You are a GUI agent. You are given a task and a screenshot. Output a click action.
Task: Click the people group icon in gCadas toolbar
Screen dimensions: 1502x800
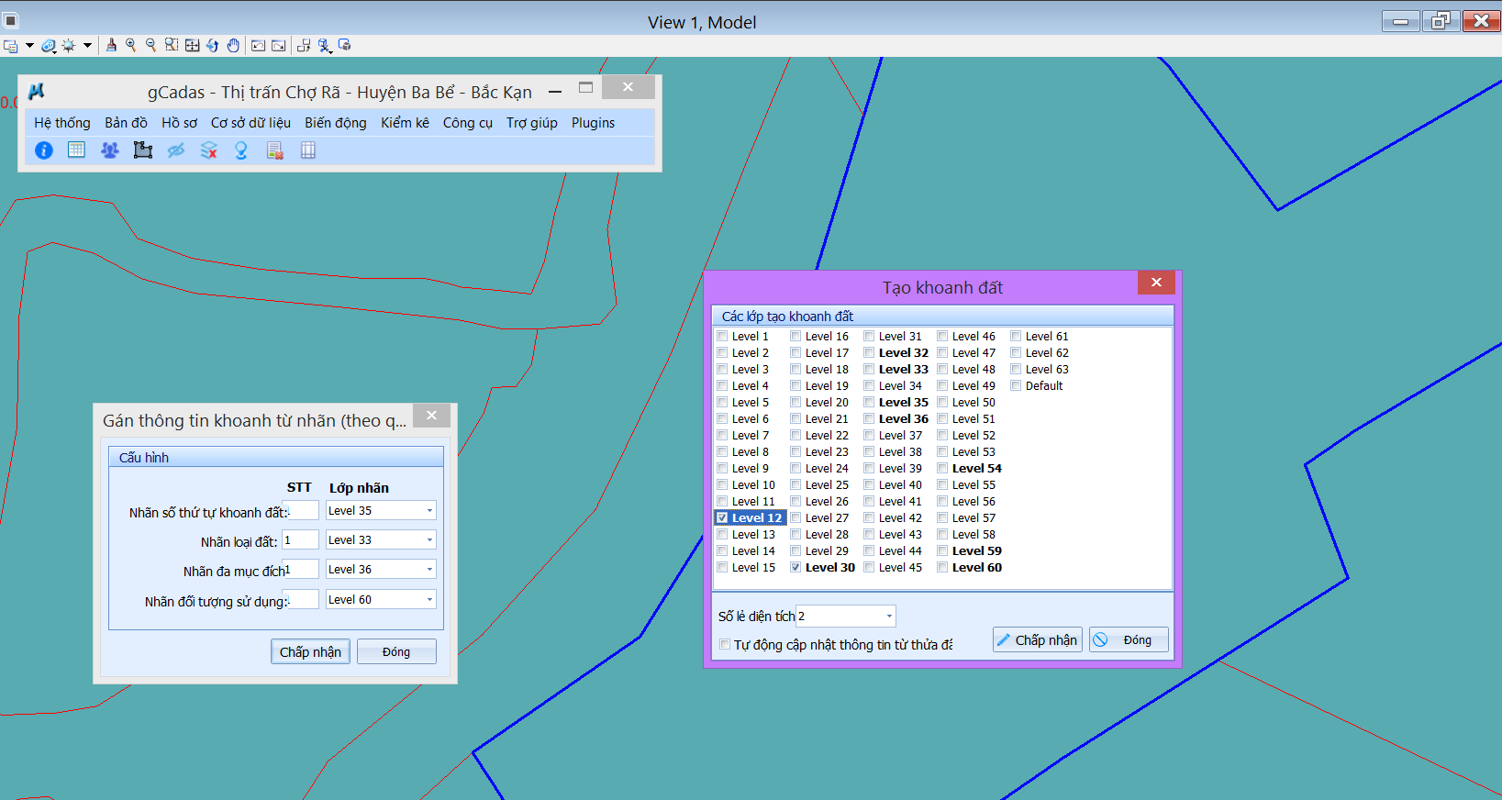coord(109,150)
